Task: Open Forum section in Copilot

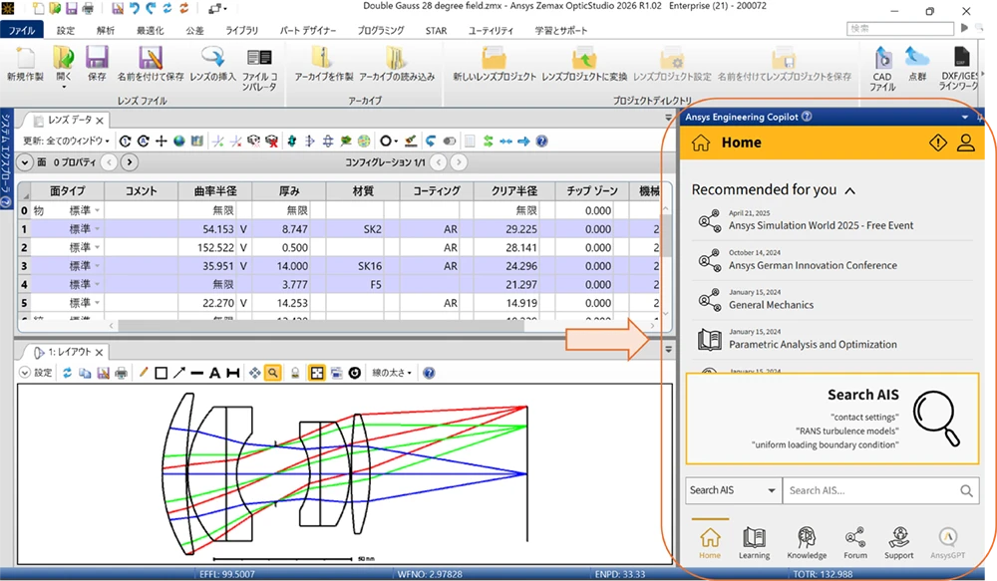Action: click(x=855, y=543)
